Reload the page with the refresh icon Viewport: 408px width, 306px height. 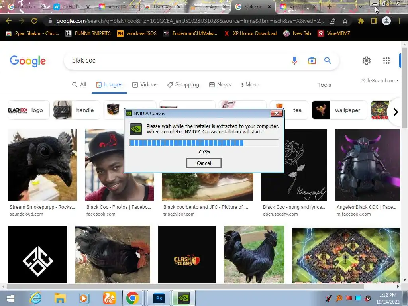(x=34, y=21)
